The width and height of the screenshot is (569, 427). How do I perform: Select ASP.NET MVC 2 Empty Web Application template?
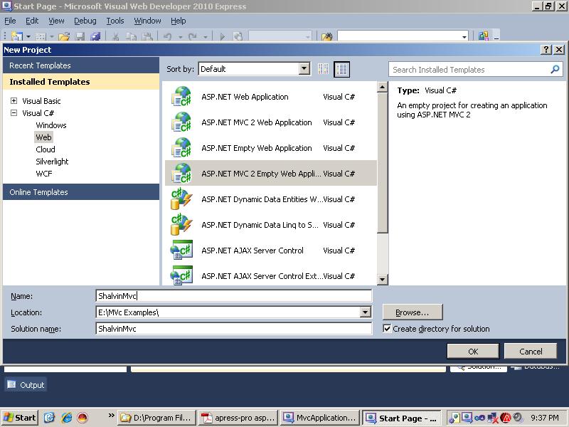(x=271, y=173)
